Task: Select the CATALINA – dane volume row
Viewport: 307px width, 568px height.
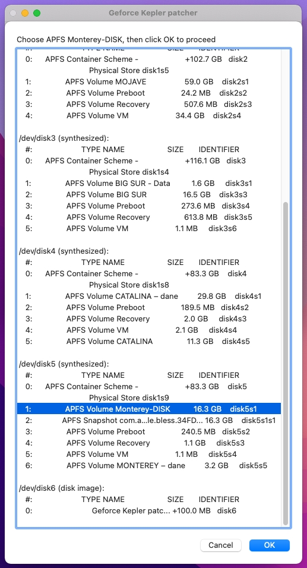Action: tap(149, 296)
